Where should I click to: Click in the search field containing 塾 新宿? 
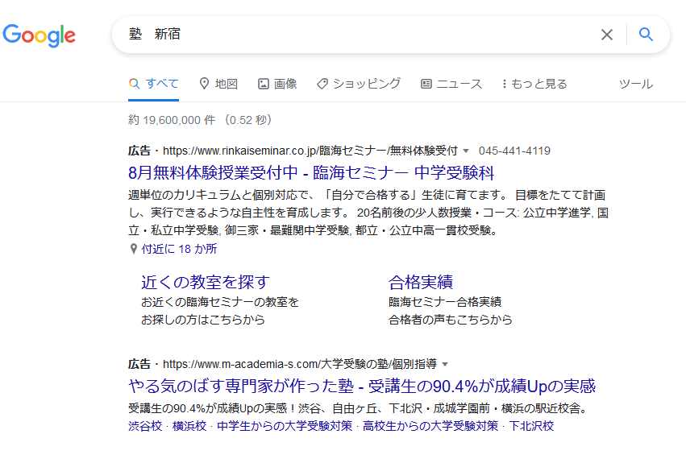tap(355, 35)
